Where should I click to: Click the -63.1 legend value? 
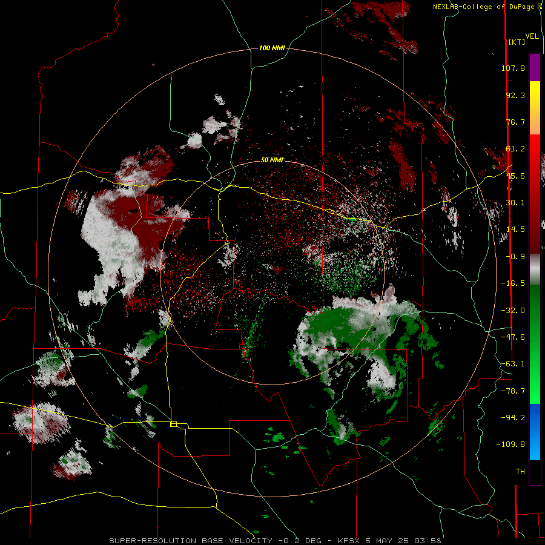coord(513,364)
